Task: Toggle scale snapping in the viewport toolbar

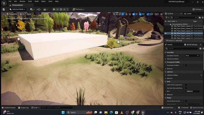Action: point(148,14)
